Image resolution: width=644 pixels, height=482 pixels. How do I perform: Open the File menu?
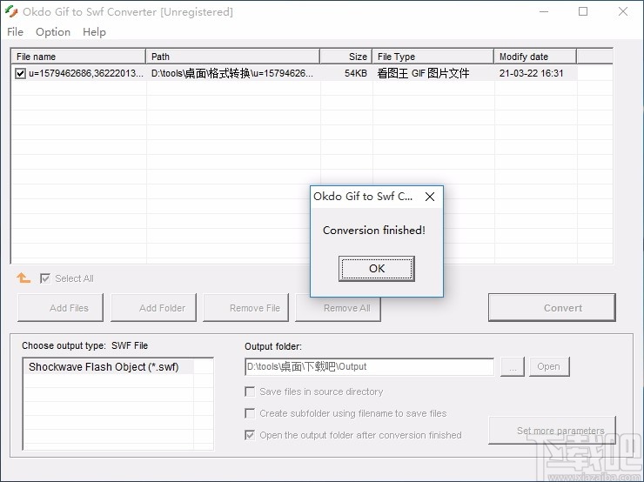[15, 32]
